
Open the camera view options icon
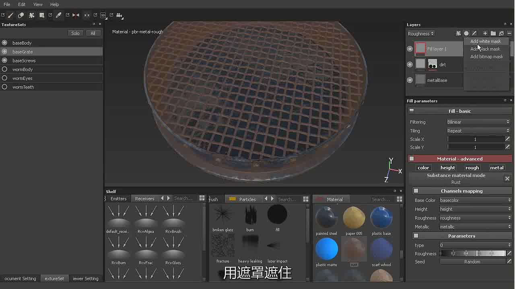(x=119, y=15)
